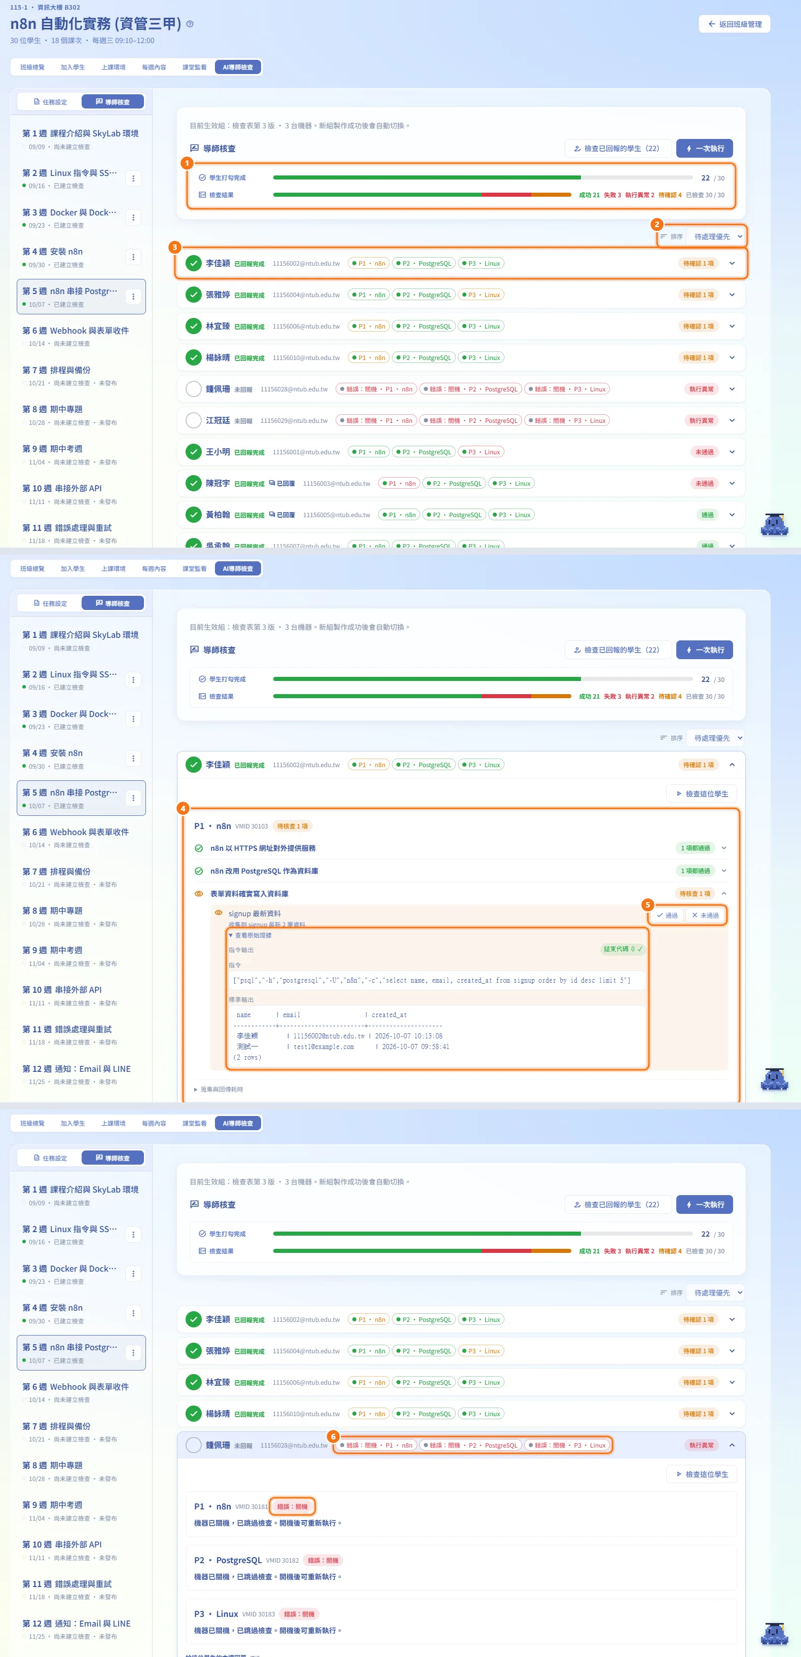The image size is (801, 1657).
Task: Mark signup 最新資料 as 未通過 with the X button
Action: pyautogui.click(x=705, y=915)
